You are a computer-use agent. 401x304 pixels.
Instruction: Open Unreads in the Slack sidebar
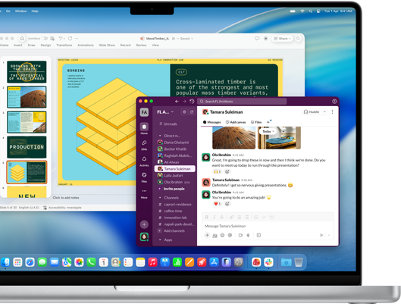tap(171, 124)
